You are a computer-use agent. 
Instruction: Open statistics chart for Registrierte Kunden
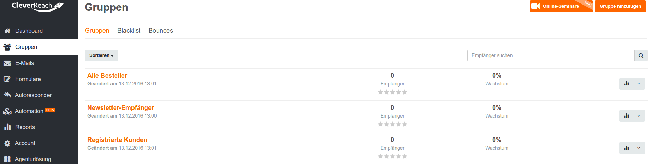(626, 148)
